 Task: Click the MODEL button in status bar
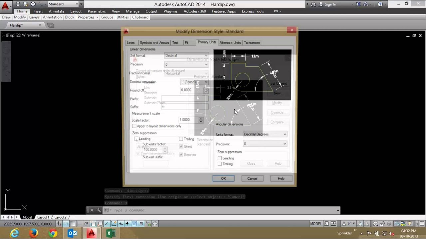coord(316,224)
